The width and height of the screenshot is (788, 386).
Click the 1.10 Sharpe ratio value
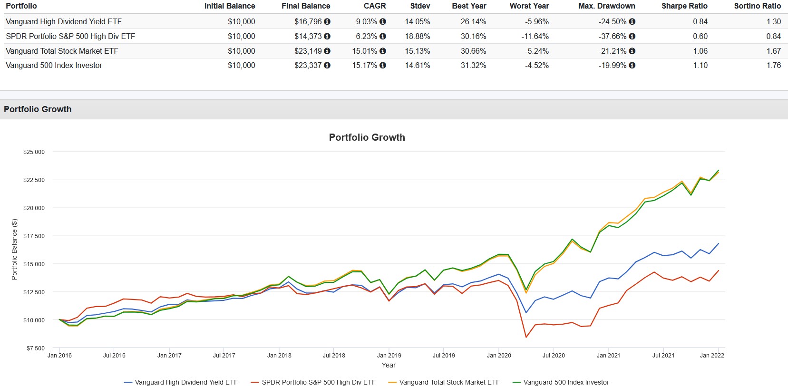pyautogui.click(x=700, y=65)
